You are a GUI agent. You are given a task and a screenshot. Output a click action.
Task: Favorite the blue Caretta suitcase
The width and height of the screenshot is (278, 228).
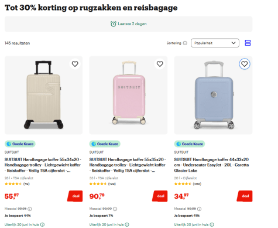click(x=245, y=64)
